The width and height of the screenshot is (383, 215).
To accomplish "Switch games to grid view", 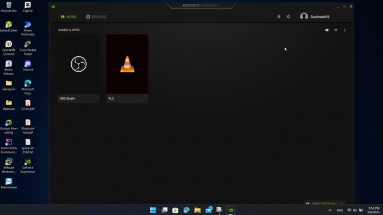I will 327,30.
